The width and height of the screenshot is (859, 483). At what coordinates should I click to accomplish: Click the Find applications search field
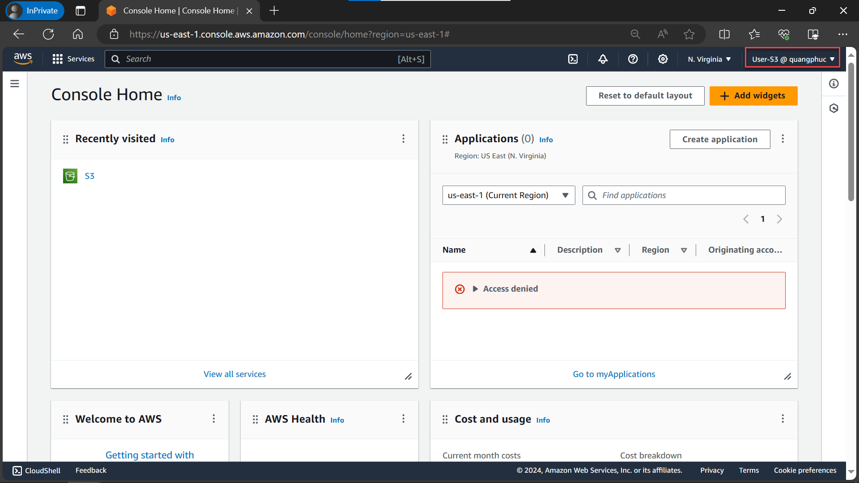pyautogui.click(x=684, y=195)
